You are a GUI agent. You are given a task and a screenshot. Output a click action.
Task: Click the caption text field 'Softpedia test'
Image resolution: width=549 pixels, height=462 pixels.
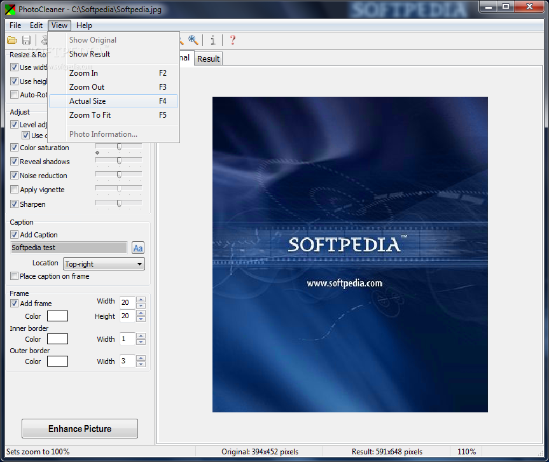[x=69, y=248]
